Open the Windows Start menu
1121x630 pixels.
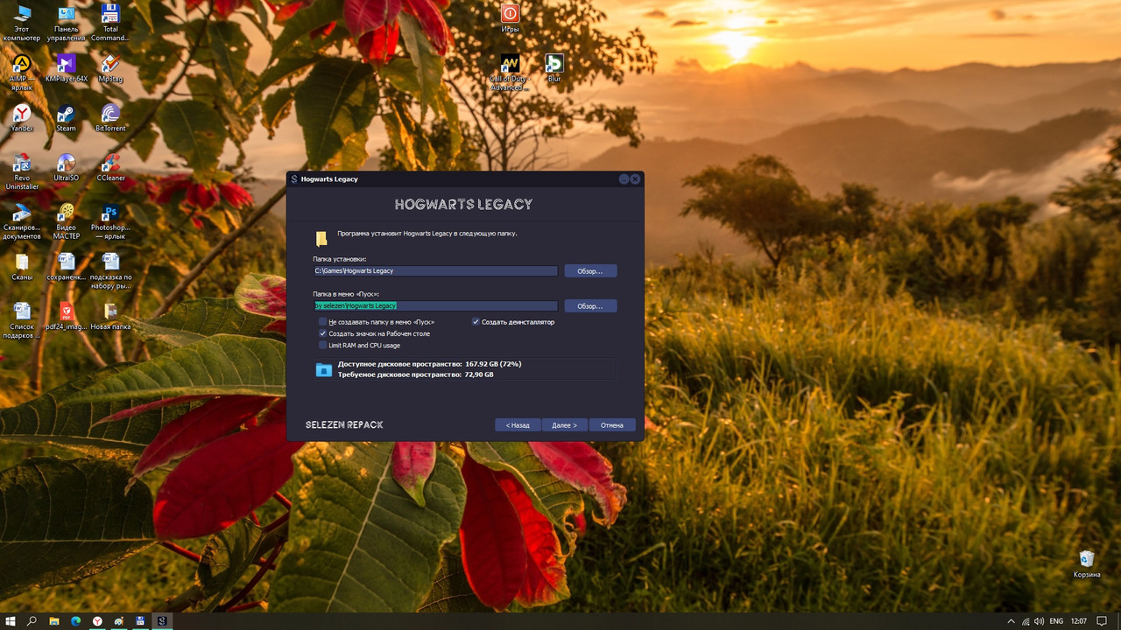11,621
